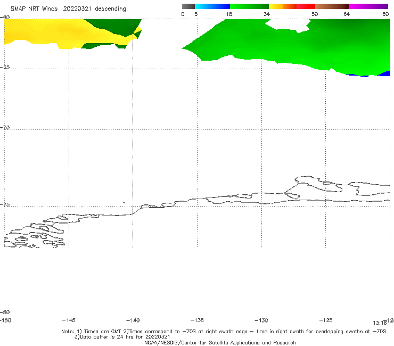This screenshot has height=346, width=394.
Task: Click the longitude label '-150'
Action: (x=5, y=320)
